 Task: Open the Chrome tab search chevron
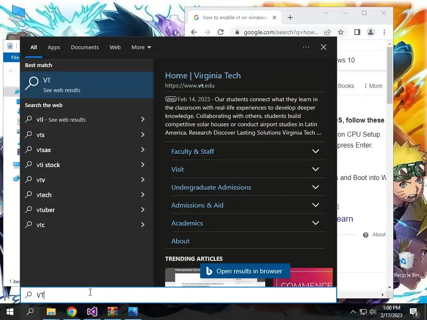point(326,13)
